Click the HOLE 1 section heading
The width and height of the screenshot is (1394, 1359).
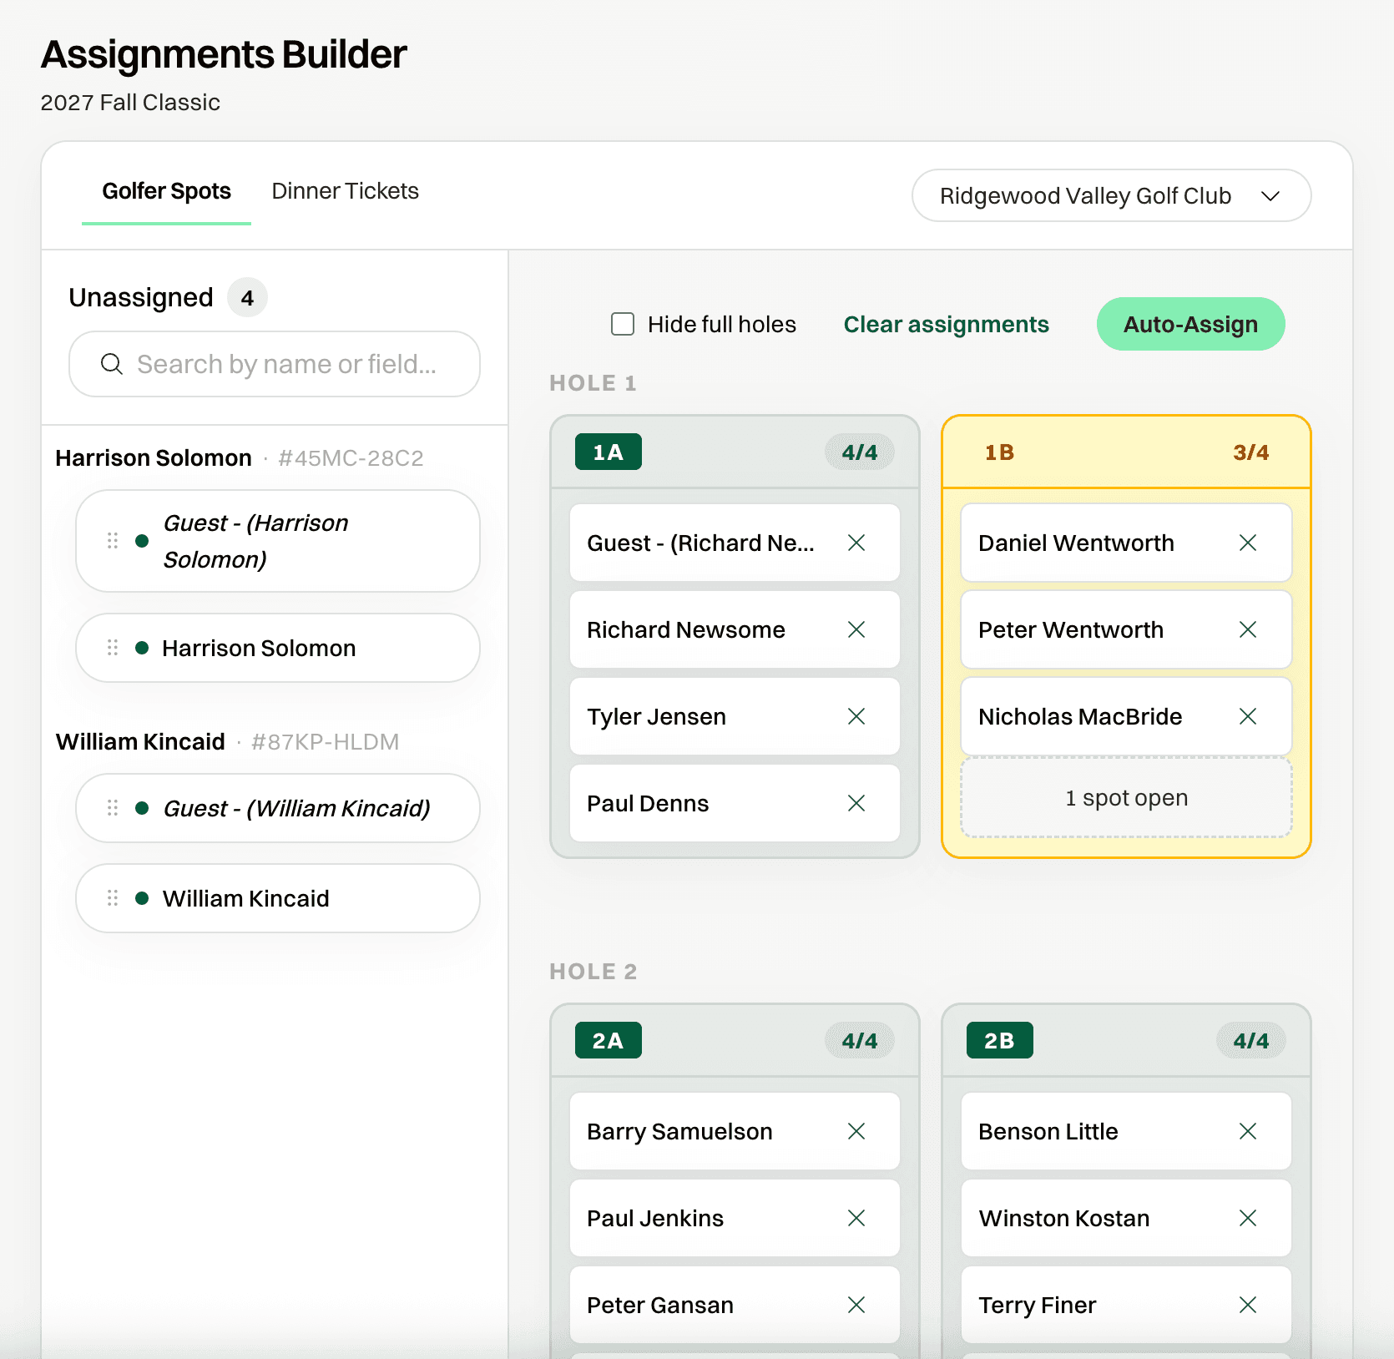[x=593, y=384]
